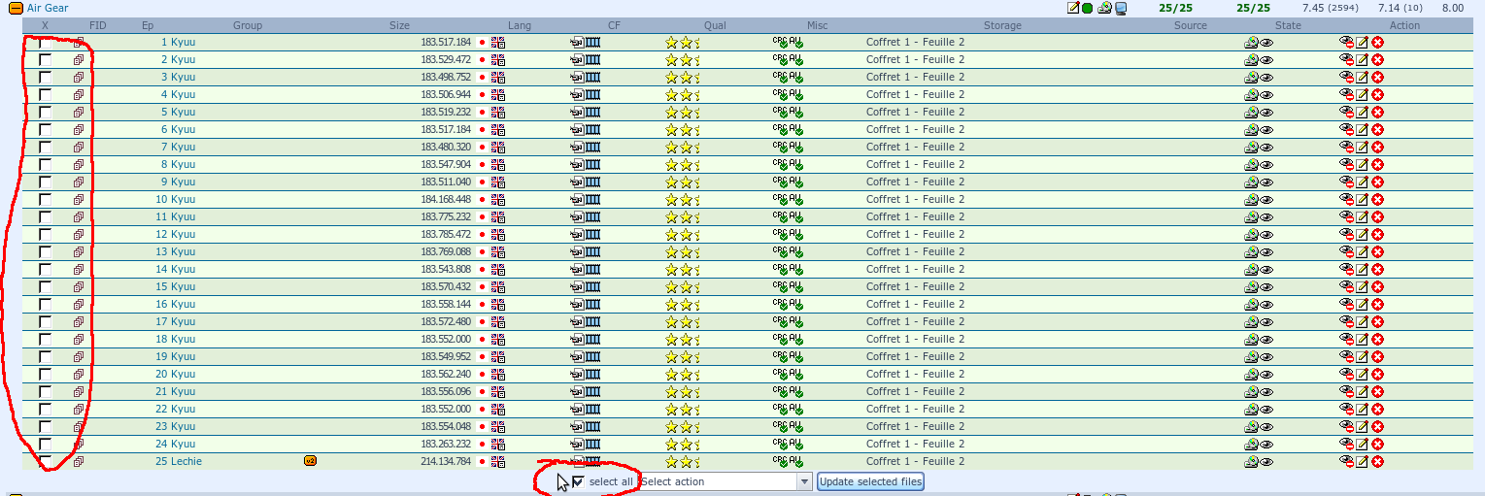Mark episode 5 unwatched via crossed-eye icon
This screenshot has width=1485, height=496.
click(x=1346, y=113)
